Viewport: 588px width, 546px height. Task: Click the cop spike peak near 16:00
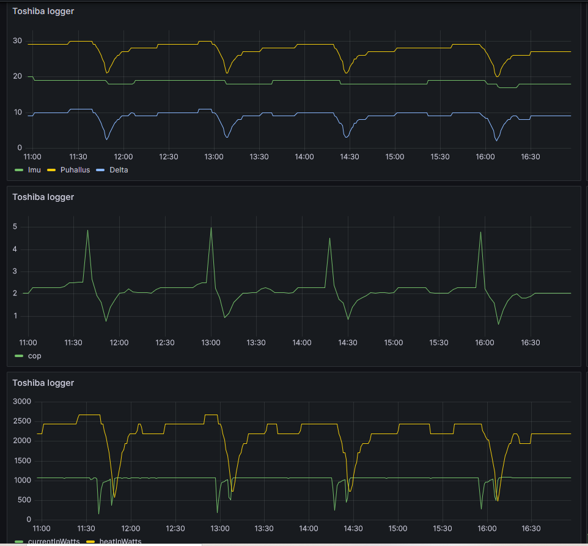click(x=480, y=232)
